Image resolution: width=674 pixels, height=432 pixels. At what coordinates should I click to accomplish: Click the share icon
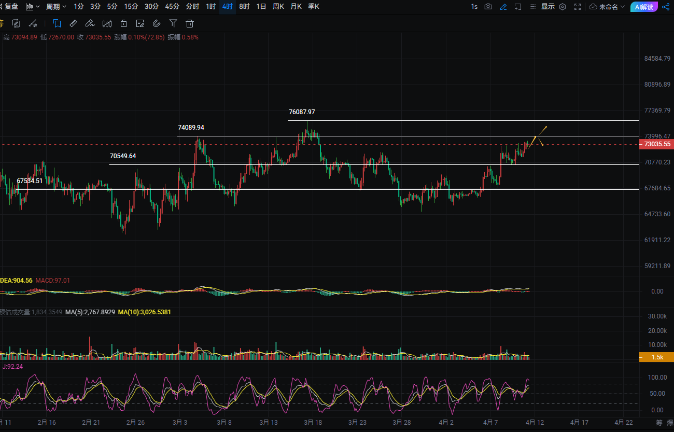coord(666,7)
